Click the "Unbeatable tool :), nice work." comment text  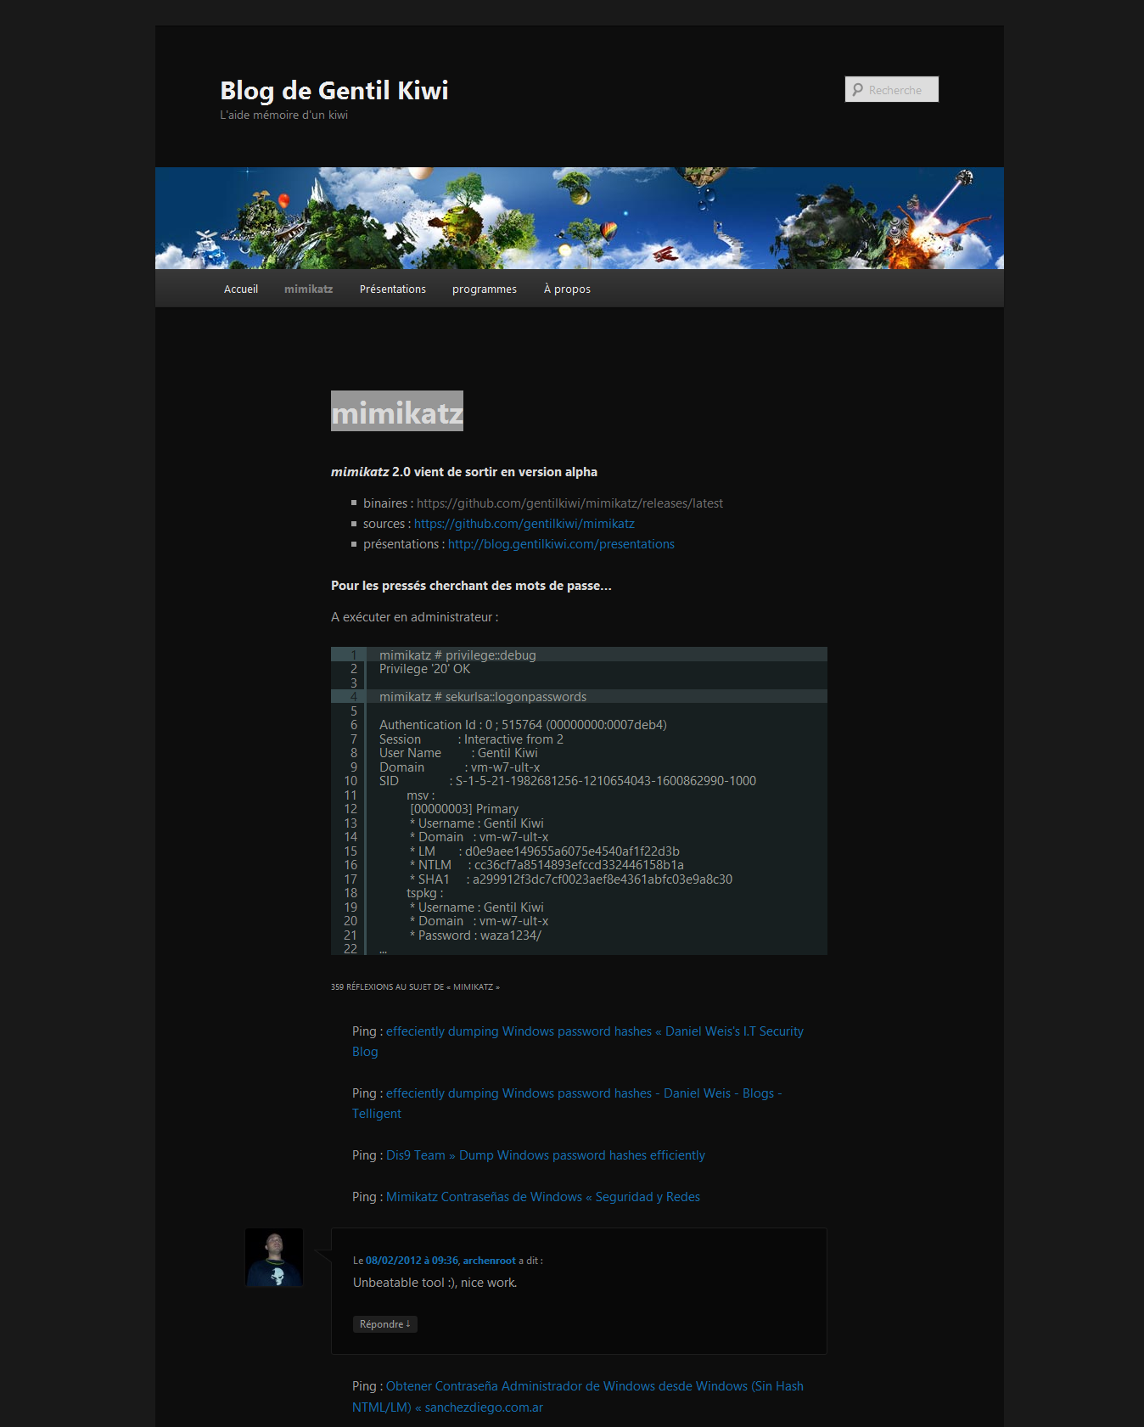[435, 1283]
